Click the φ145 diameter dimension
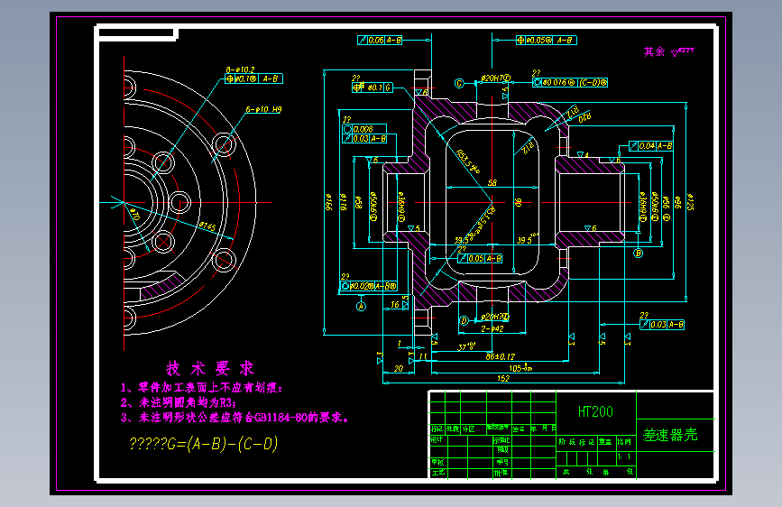Image resolution: width=782 pixels, height=507 pixels. 207,226
